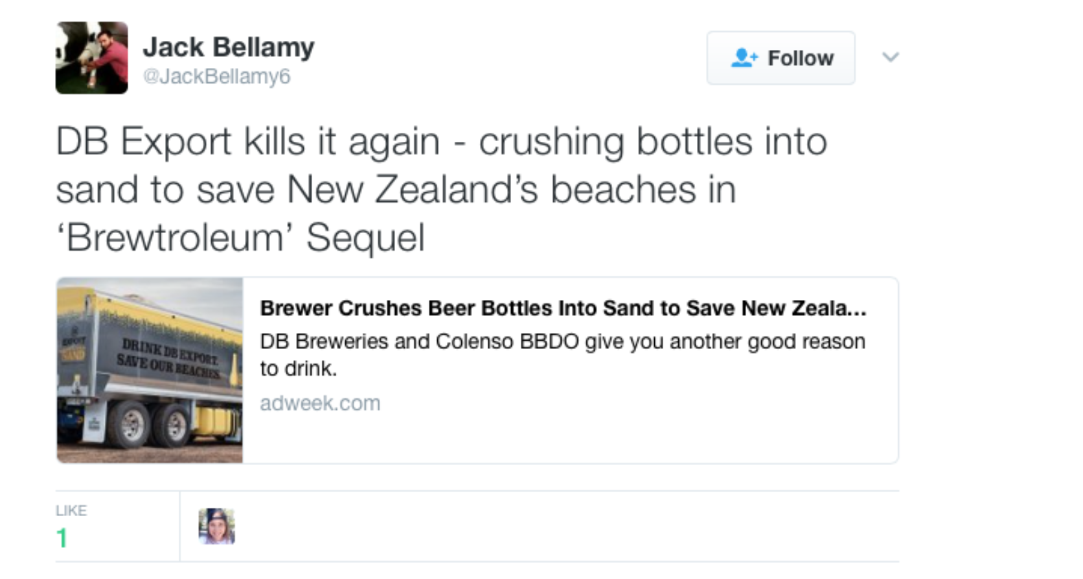Visit the @JackBellamy6 handle

216,76
